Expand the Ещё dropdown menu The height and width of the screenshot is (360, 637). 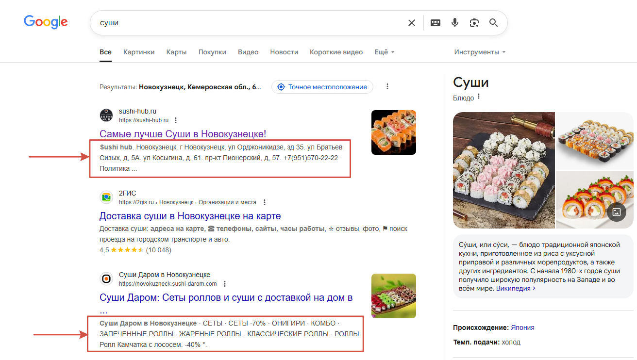pos(384,52)
